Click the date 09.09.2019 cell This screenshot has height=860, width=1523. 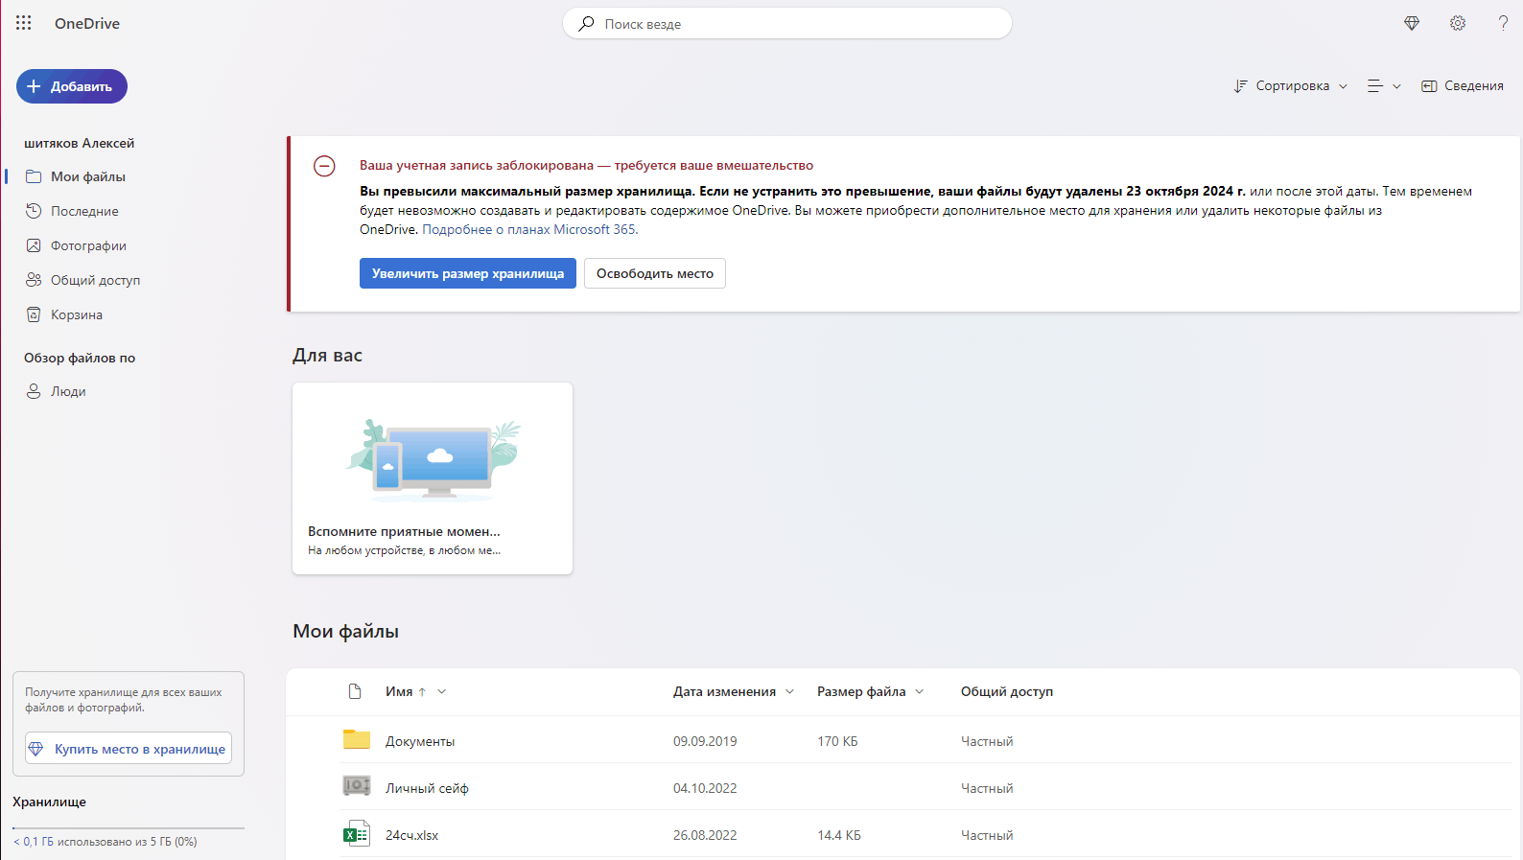(705, 741)
